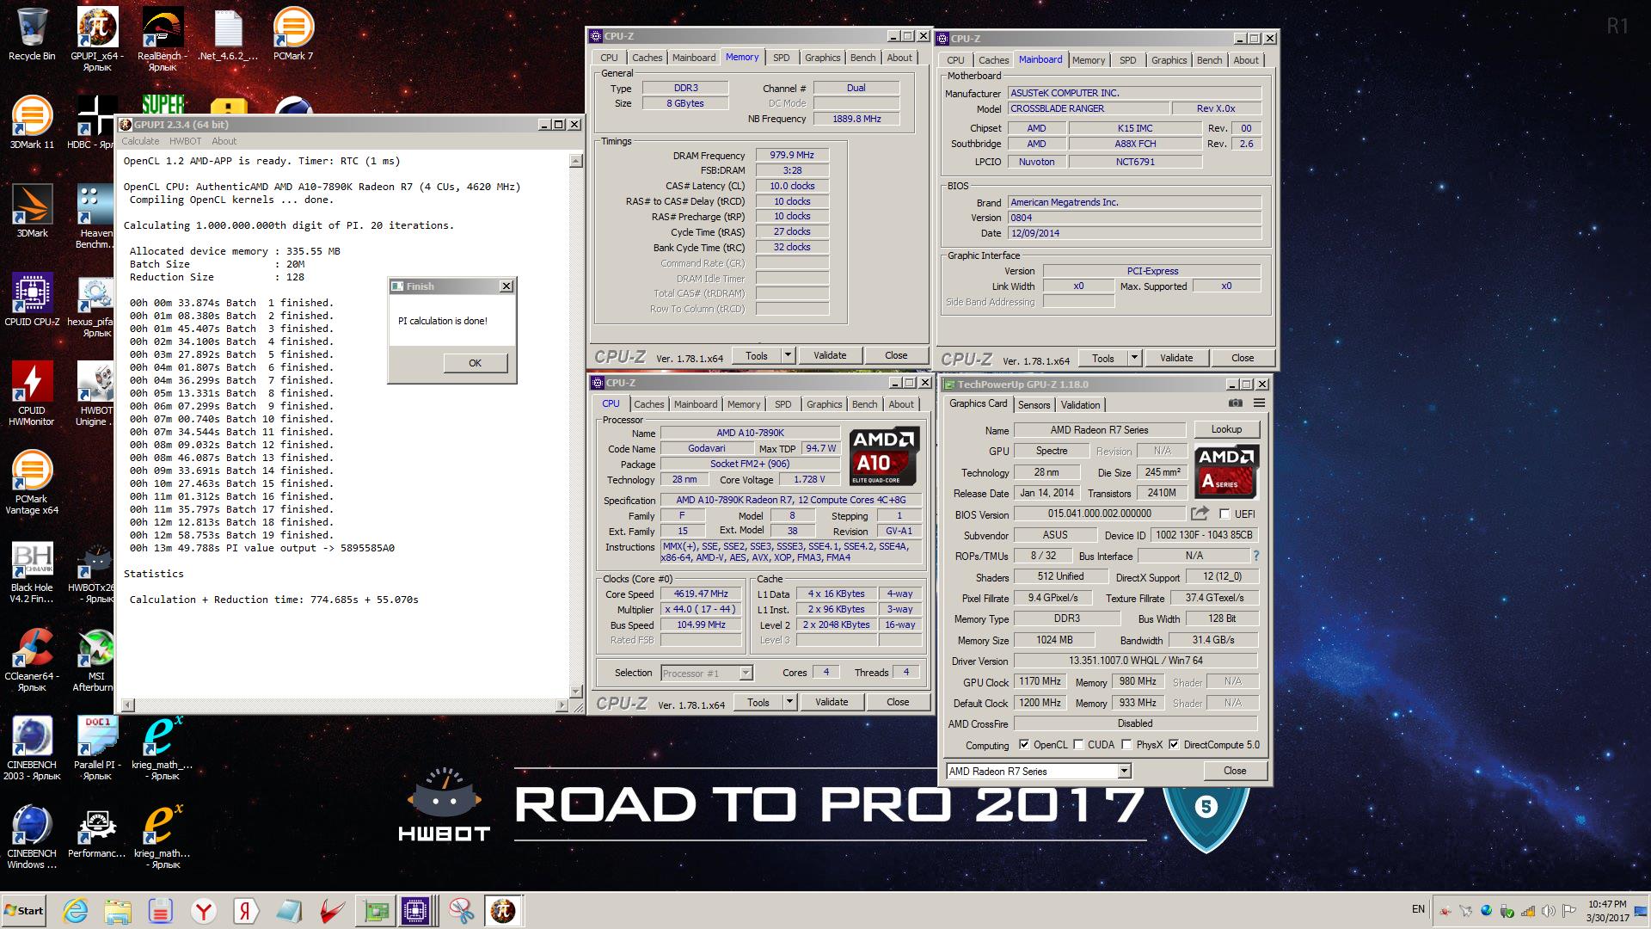Switch to the GPUPI pi taskbar button
The image size is (1651, 929).
click(503, 910)
